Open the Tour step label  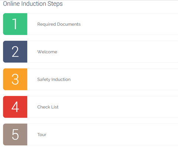point(42,135)
